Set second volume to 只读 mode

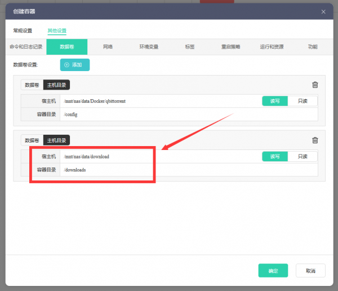303,156
